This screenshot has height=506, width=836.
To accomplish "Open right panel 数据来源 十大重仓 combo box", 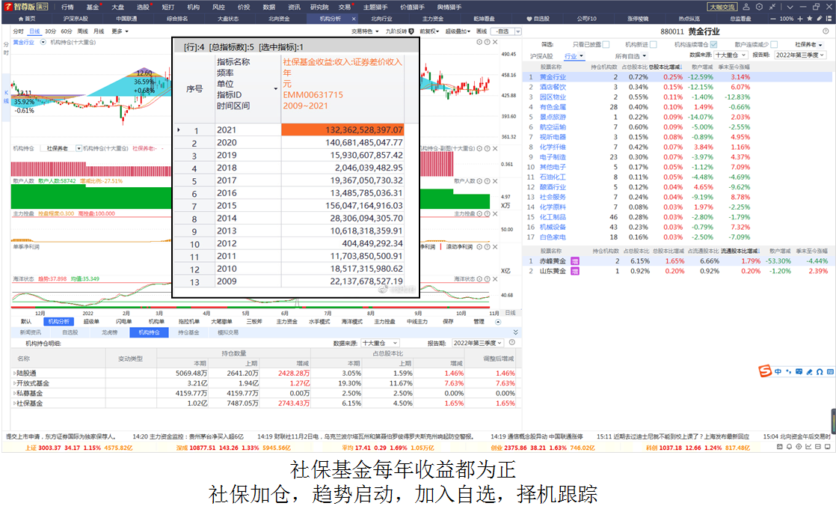I will tap(731, 55).
